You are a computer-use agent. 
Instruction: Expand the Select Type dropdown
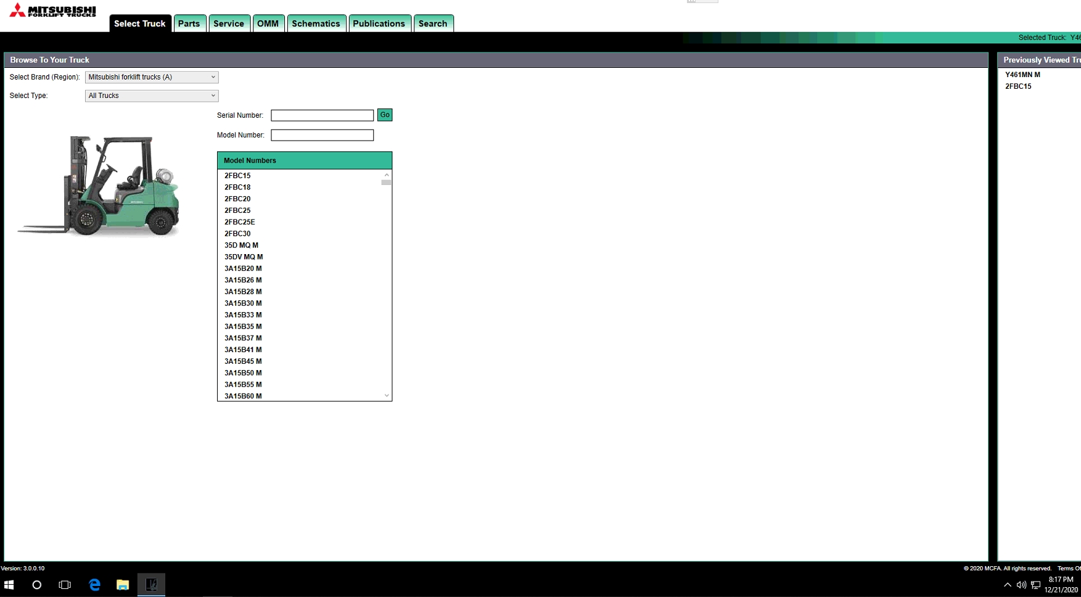point(152,96)
